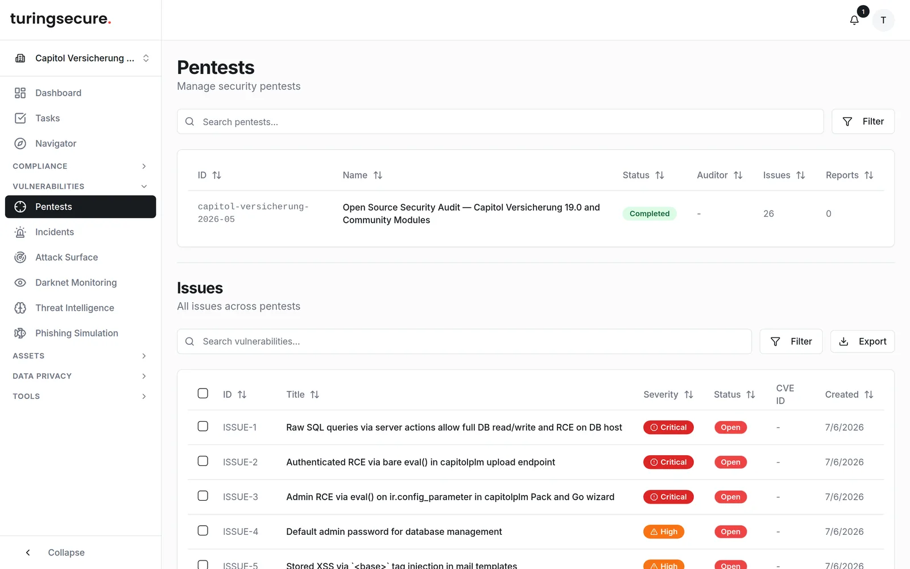
Task: Open Incidents in the sidebar
Action: click(80, 232)
